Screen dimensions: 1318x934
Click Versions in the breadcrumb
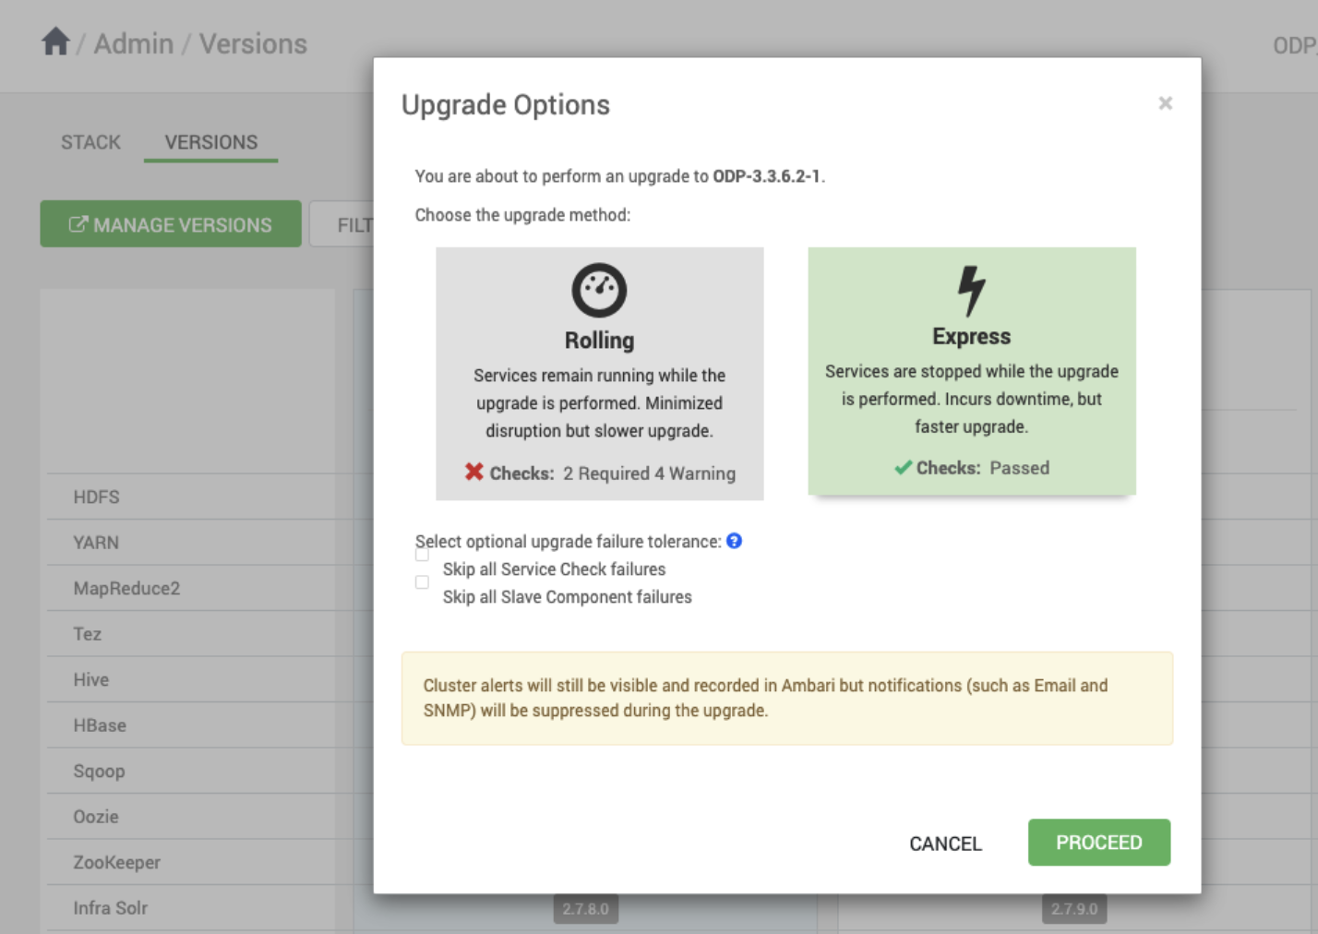point(253,43)
